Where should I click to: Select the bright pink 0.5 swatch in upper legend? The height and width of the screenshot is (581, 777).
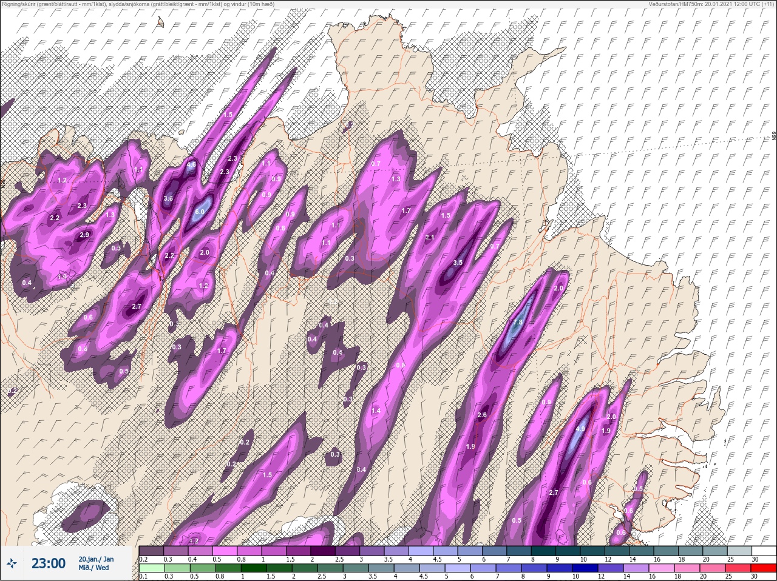[x=225, y=551]
